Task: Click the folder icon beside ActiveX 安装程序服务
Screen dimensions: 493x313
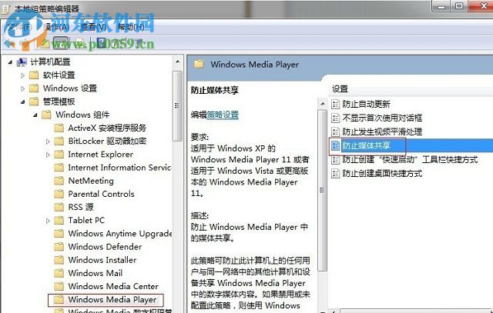Action: click(59, 128)
